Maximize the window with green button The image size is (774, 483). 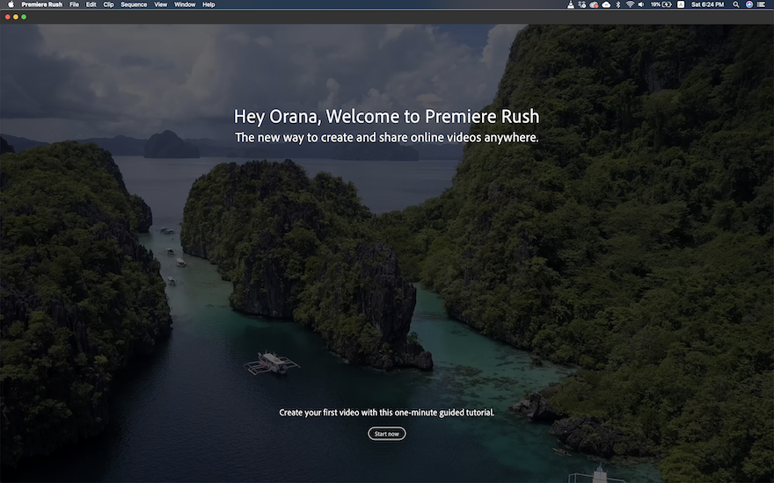[x=24, y=17]
